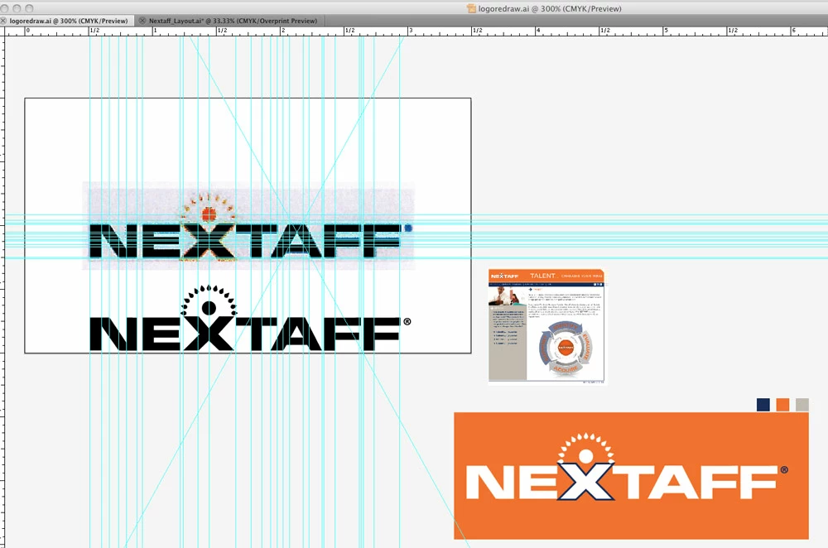Screen dimensions: 828x548
Task: Click the window zoom button in title bar
Action: (x=29, y=8)
